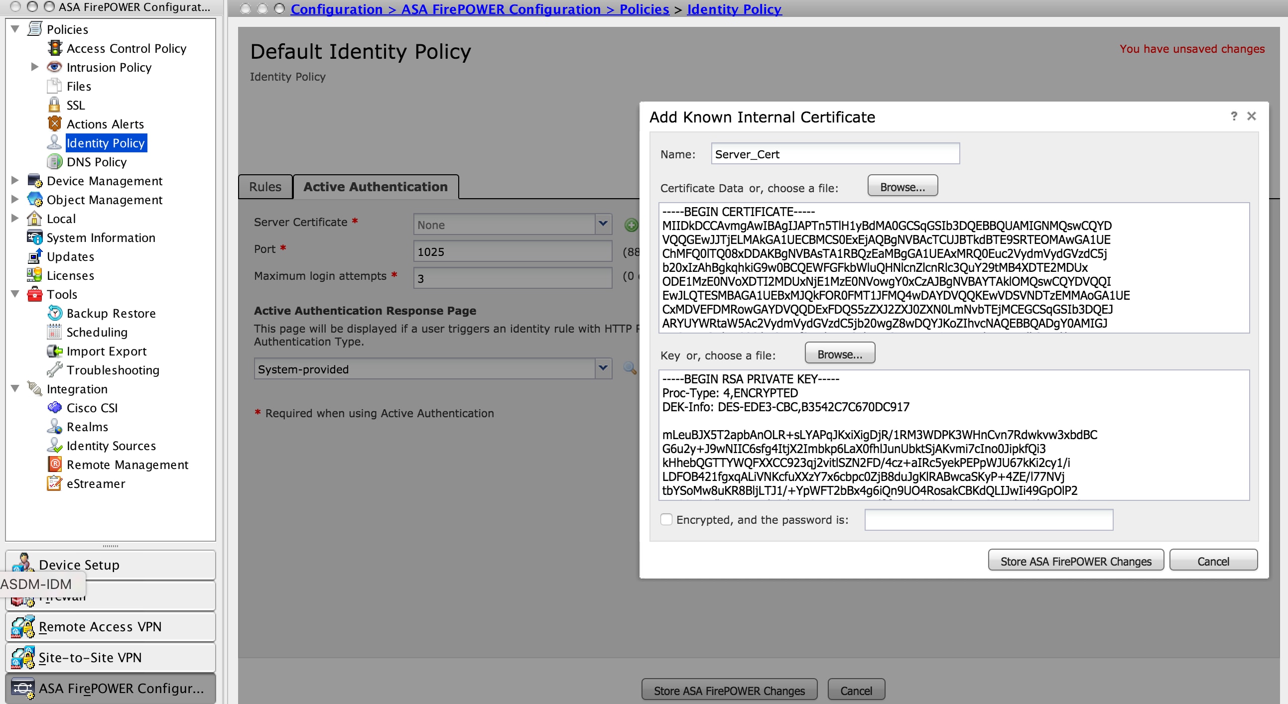Click the Remote Management icon

click(x=54, y=464)
